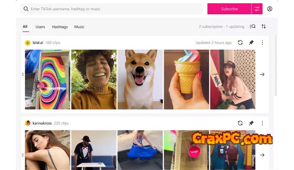The height and width of the screenshot is (170, 294).
Task: Switch to the Users tab
Action: tap(40, 27)
